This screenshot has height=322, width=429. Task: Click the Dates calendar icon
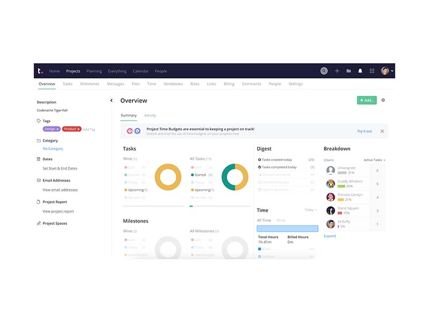coord(38,159)
